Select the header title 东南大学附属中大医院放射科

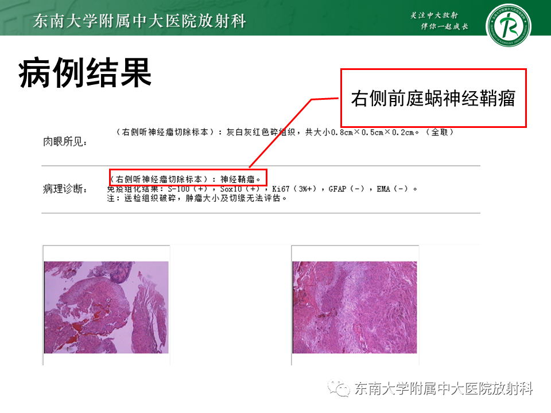(140, 21)
